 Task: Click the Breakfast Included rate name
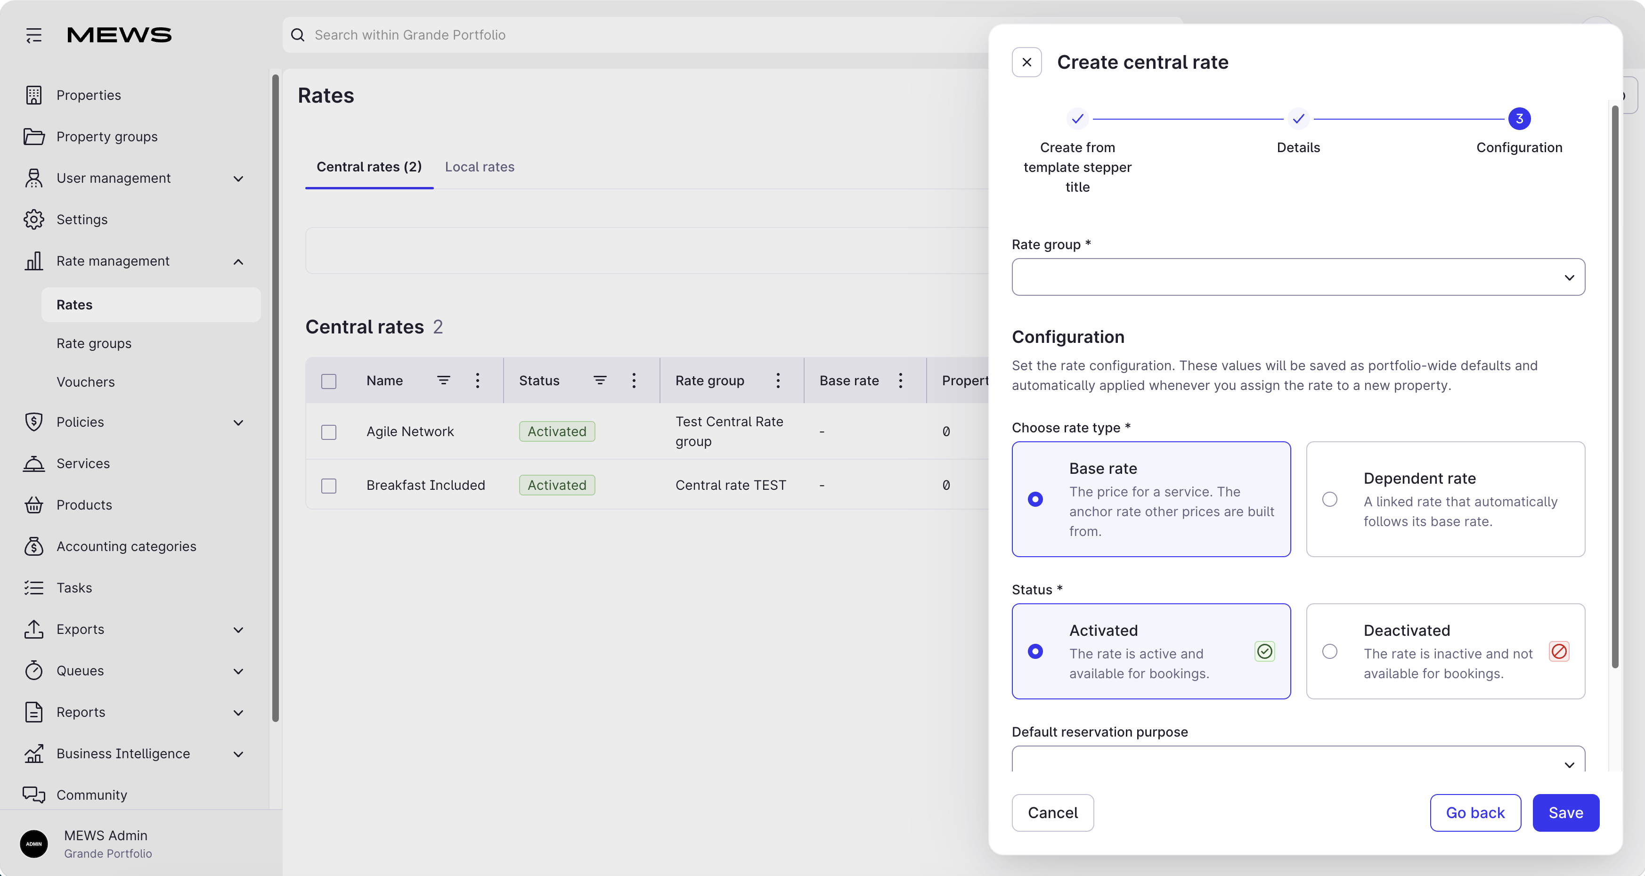[x=426, y=486]
